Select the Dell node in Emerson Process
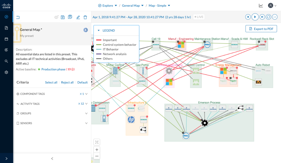 pyautogui.click(x=186, y=136)
